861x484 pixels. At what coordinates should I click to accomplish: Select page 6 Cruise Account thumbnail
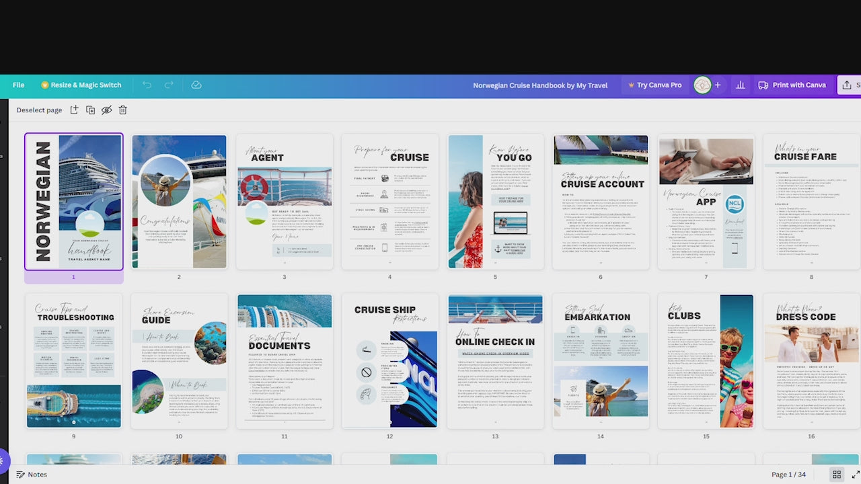point(601,202)
